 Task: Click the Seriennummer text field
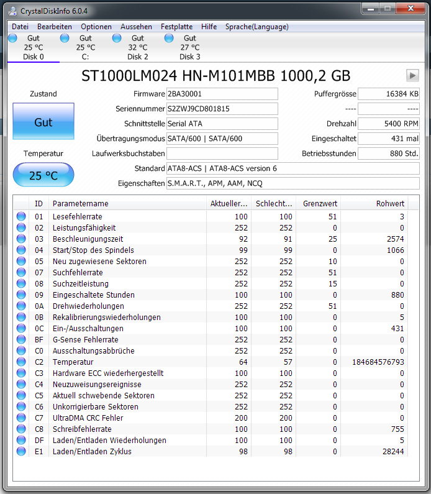pyautogui.click(x=222, y=109)
